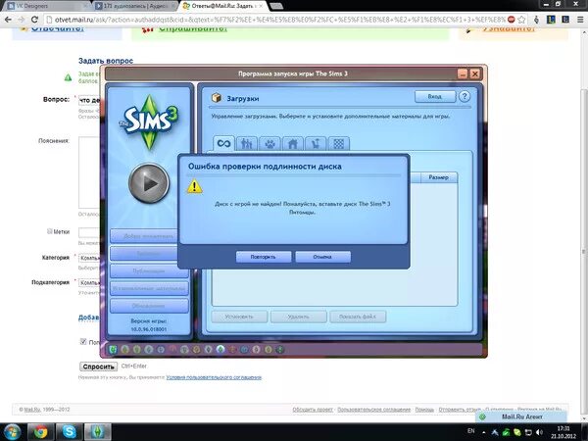Show hidden tray icons arrow

pyautogui.click(x=484, y=433)
